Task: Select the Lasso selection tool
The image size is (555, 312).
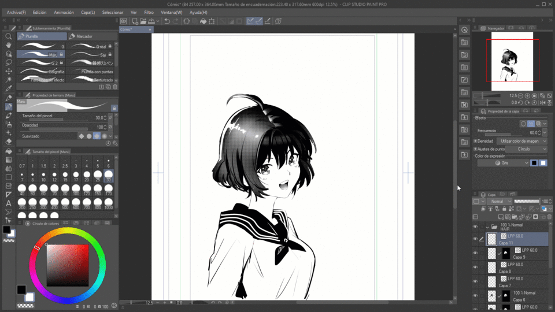Action: 9,62
